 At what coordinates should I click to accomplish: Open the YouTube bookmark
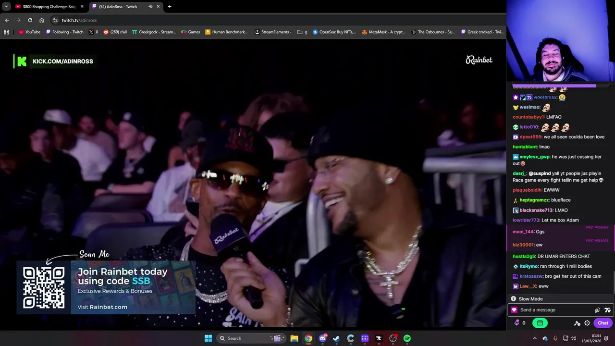tap(29, 32)
